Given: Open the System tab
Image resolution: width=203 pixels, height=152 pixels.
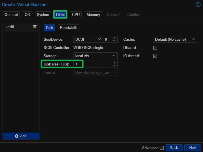Looking at the screenshot, I should (x=43, y=15).
